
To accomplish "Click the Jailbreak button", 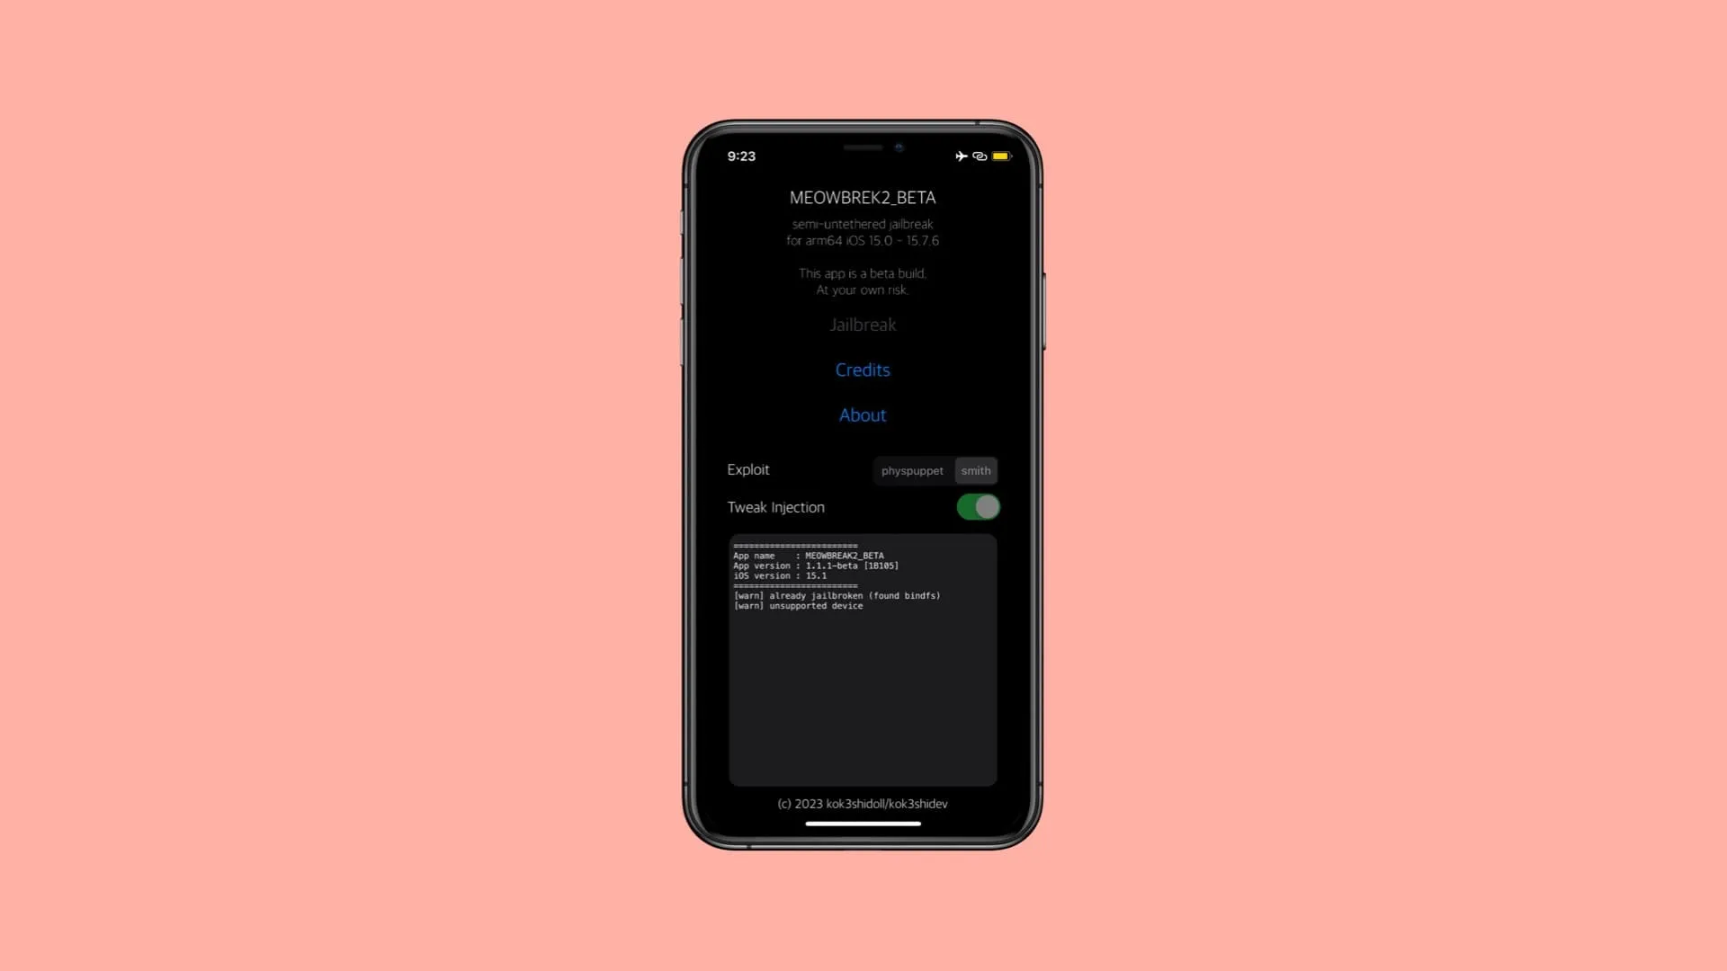I will click(x=863, y=324).
